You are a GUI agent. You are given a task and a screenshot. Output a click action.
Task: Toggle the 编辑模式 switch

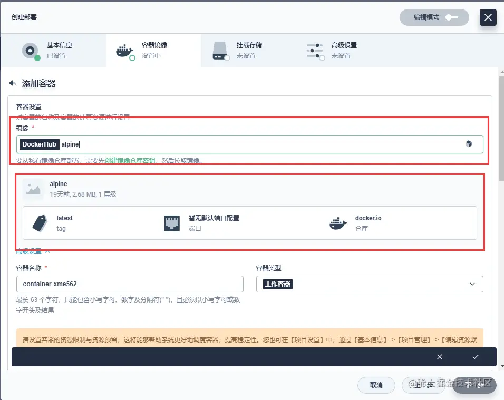tap(452, 17)
